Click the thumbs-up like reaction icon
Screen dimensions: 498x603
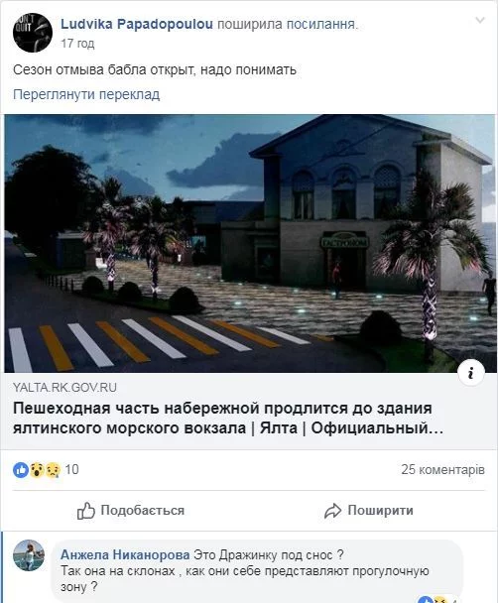click(21, 470)
